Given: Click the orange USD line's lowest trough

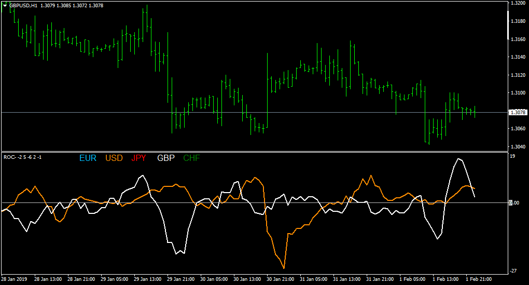Looking at the screenshot, I should click(x=284, y=268).
